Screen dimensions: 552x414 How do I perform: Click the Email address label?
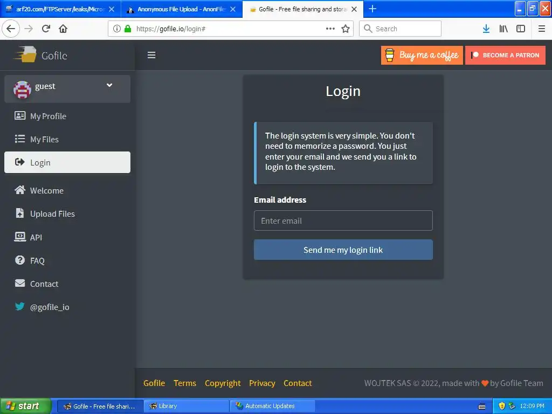point(280,199)
